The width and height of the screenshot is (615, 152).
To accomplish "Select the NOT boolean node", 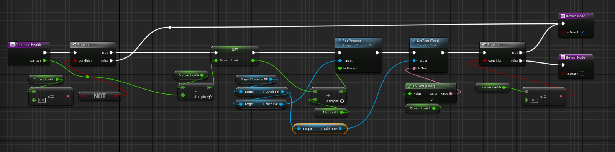I will (100, 96).
